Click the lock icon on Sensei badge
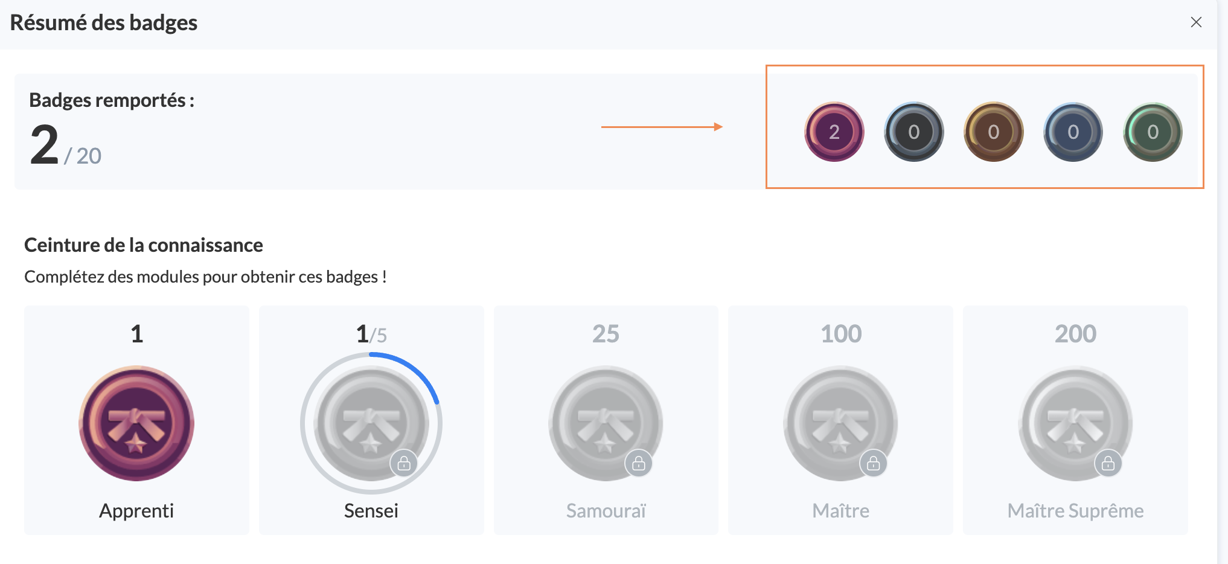 click(404, 463)
